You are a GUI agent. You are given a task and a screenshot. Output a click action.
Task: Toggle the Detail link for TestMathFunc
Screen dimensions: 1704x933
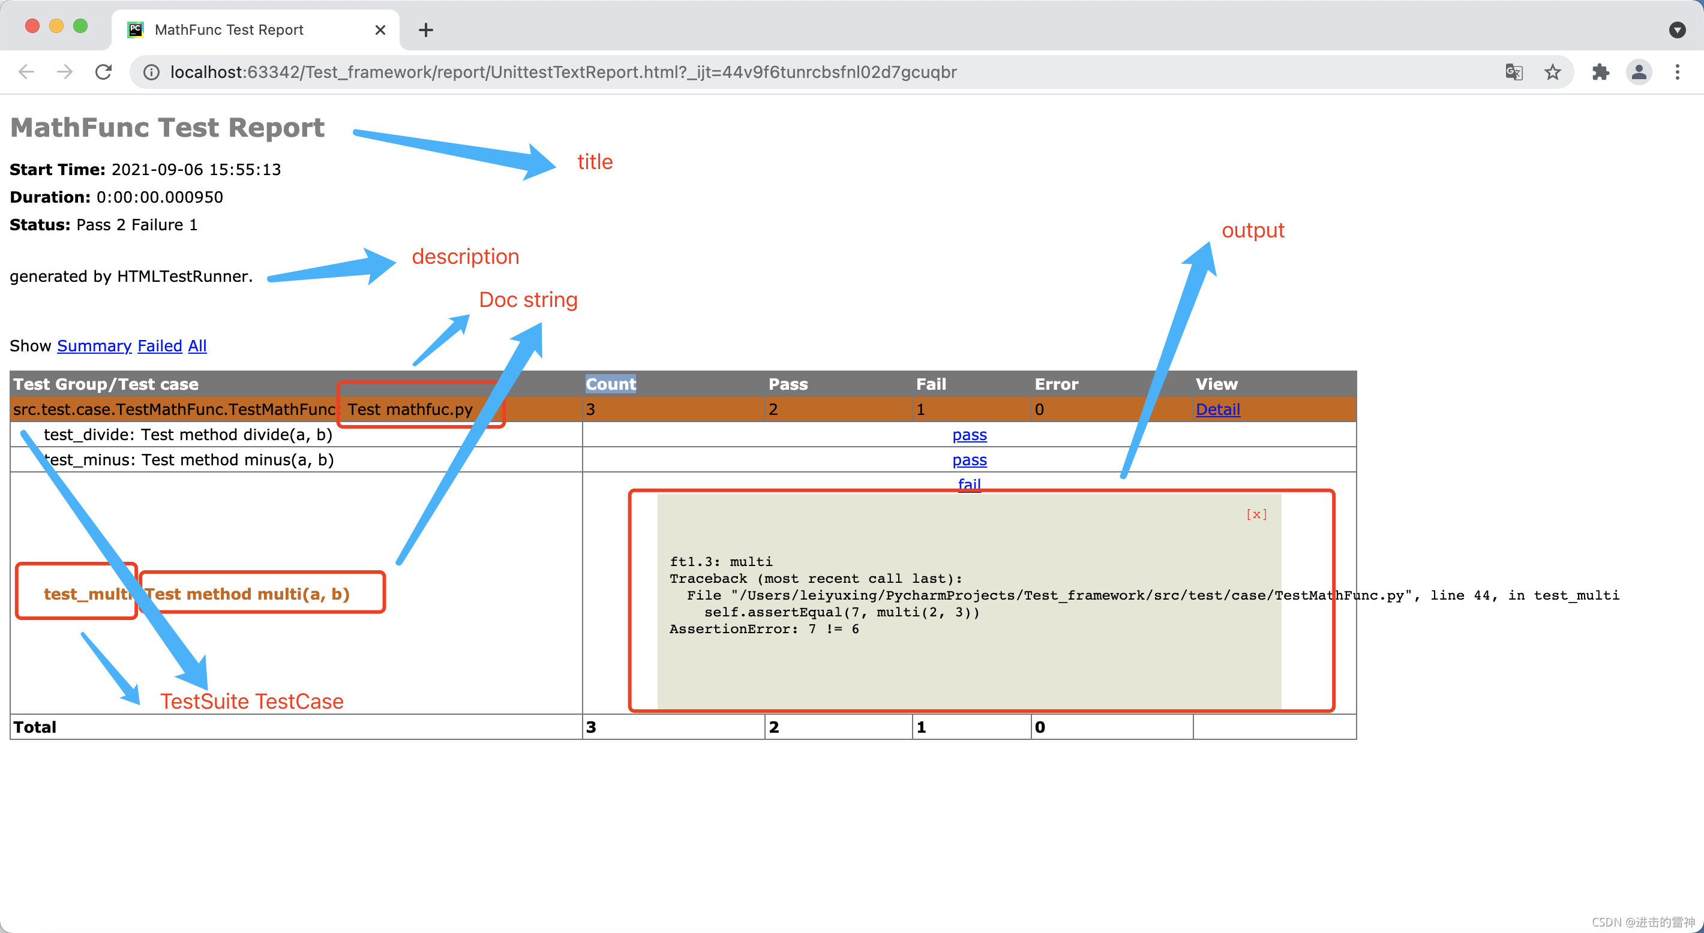tap(1217, 410)
